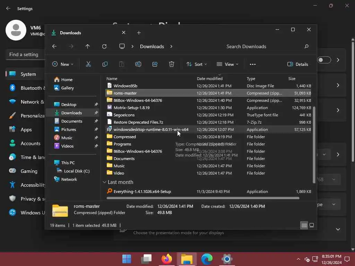Click File Explorer icon on taskbar
The image size is (355, 266).
tap(187, 259)
